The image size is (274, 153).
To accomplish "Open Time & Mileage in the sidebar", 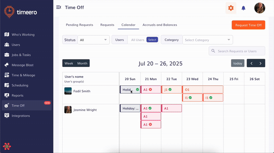I will 23,75.
